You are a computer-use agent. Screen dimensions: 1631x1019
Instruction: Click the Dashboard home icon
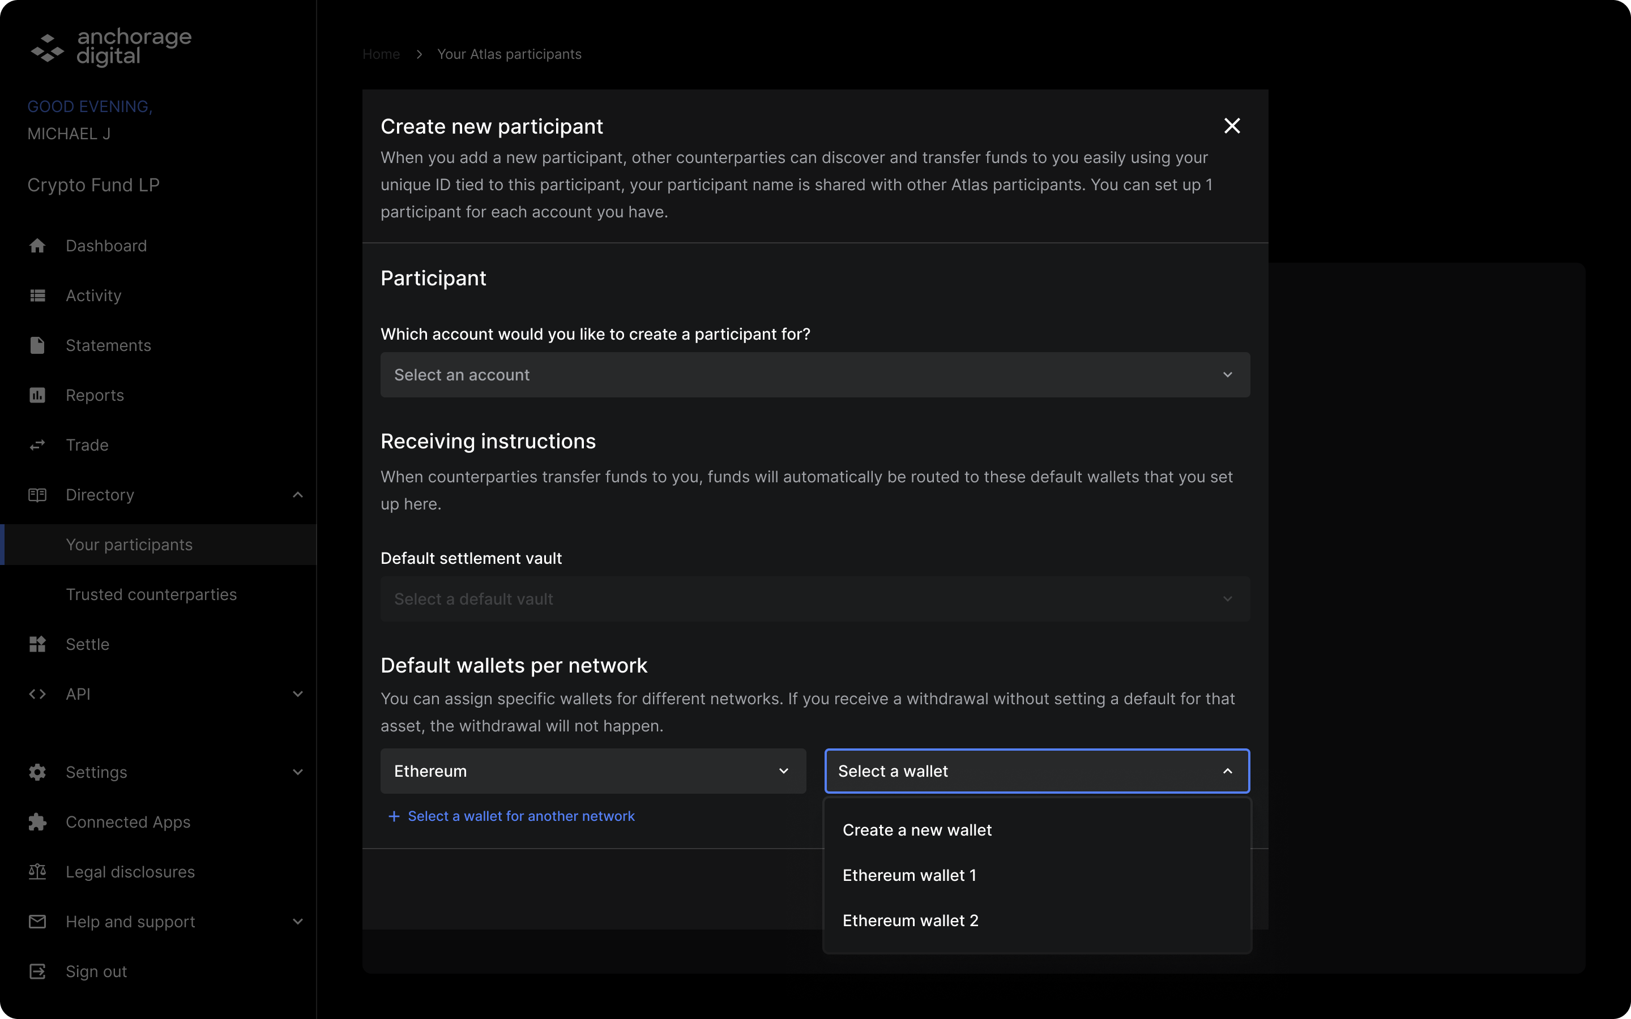37,246
